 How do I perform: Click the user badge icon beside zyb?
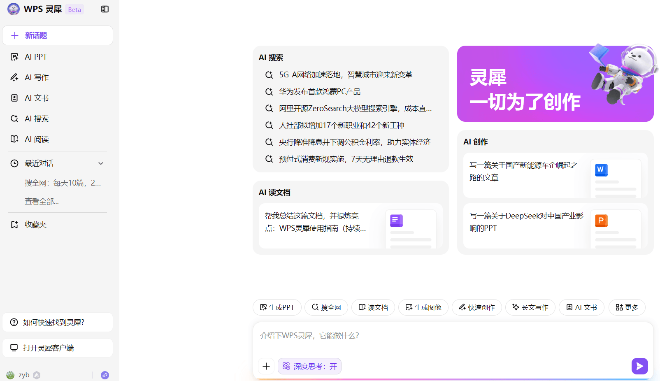click(x=37, y=375)
